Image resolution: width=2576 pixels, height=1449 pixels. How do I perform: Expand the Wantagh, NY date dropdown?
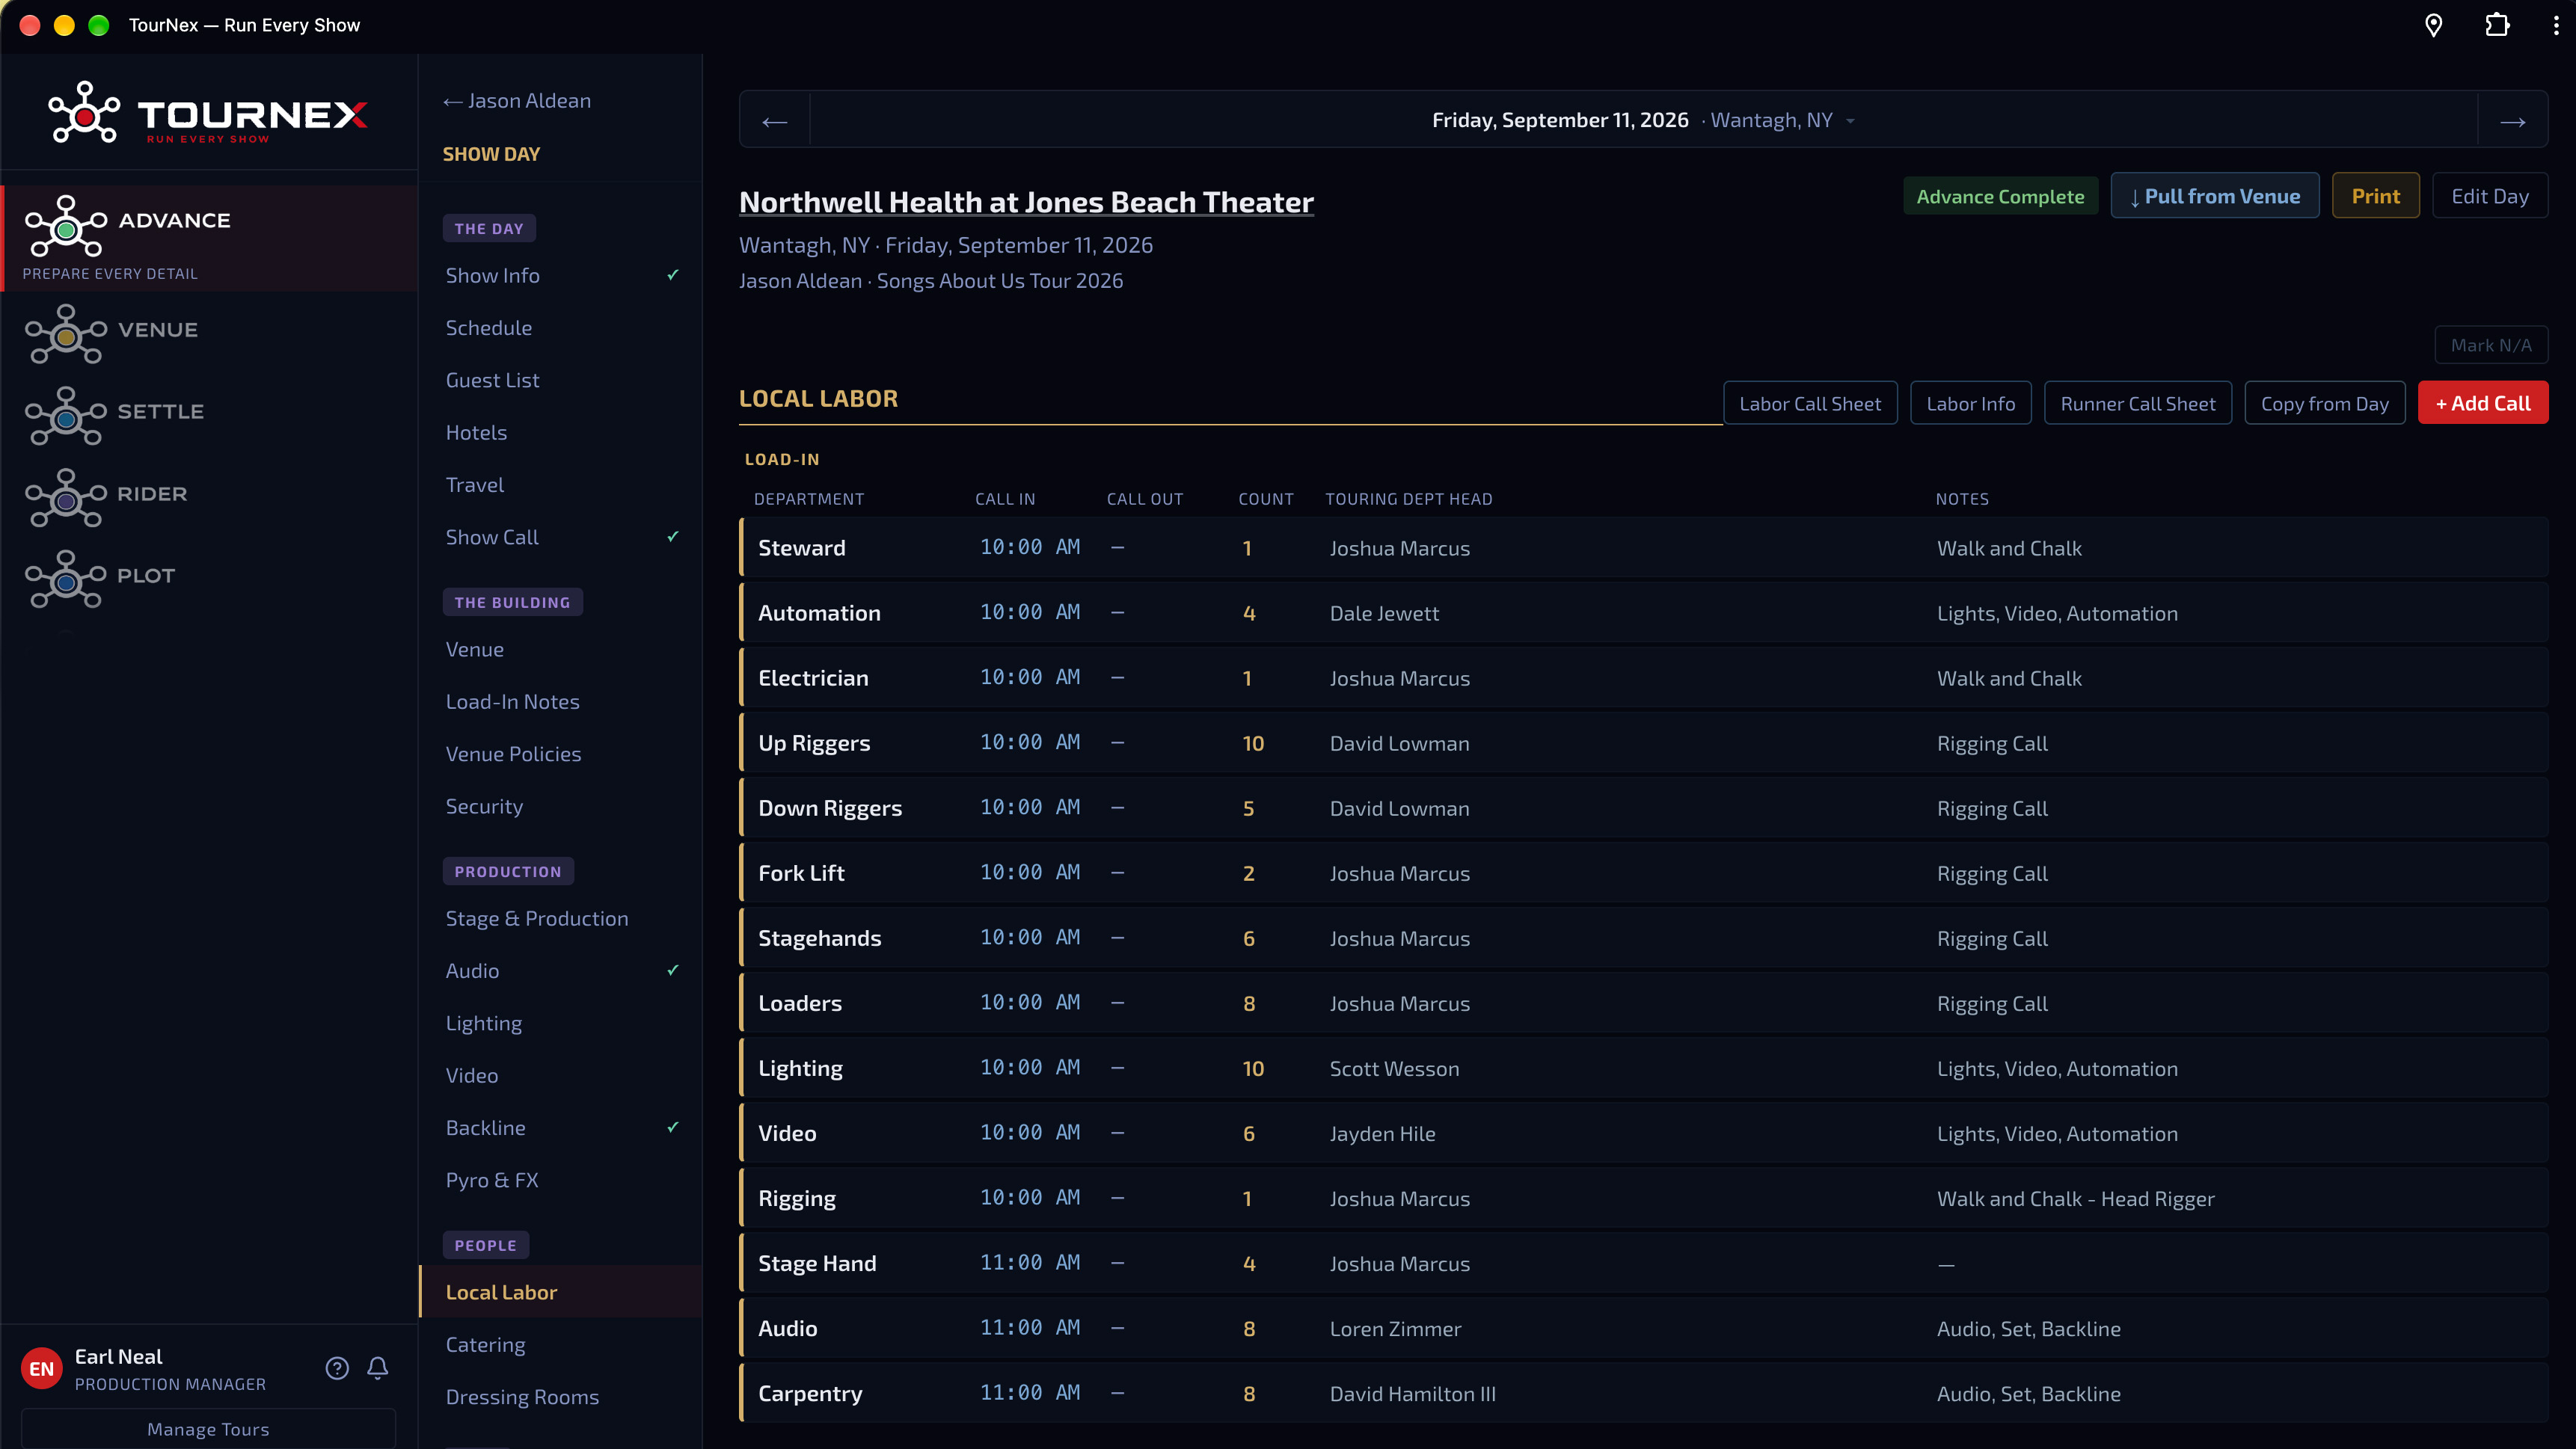coord(1782,121)
